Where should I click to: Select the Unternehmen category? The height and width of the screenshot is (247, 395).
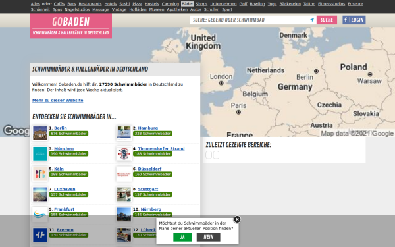(223, 4)
